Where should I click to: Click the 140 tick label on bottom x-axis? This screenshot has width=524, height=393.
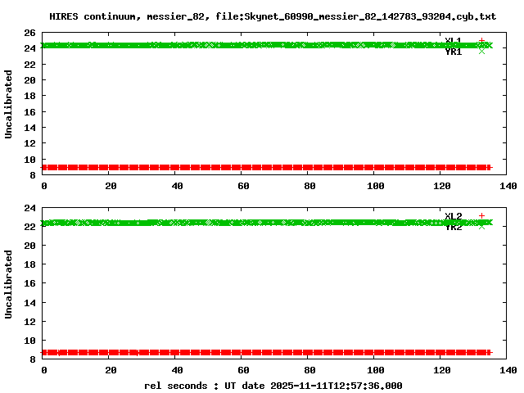508,370
